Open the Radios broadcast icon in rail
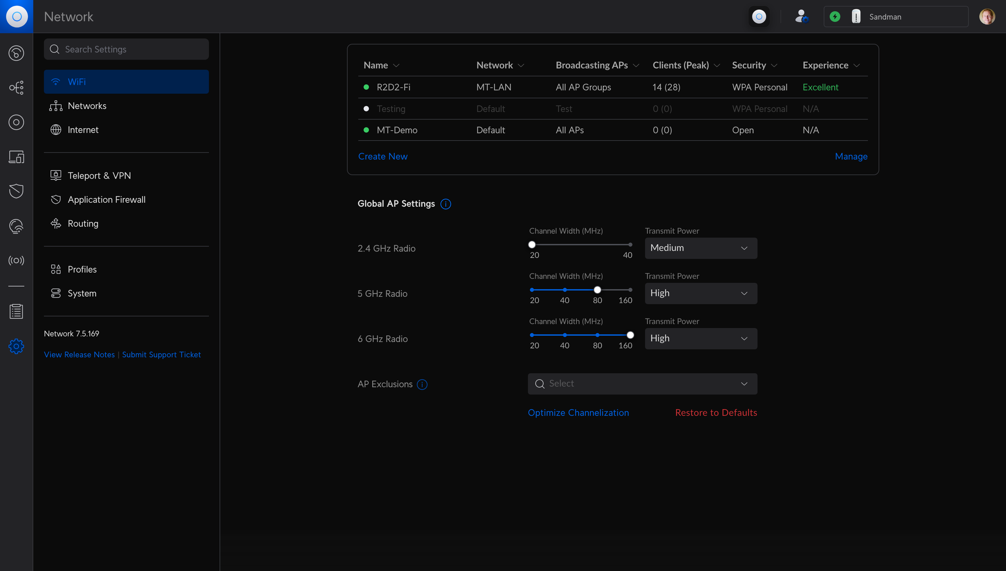Screen dimensions: 1006x571 [16, 261]
